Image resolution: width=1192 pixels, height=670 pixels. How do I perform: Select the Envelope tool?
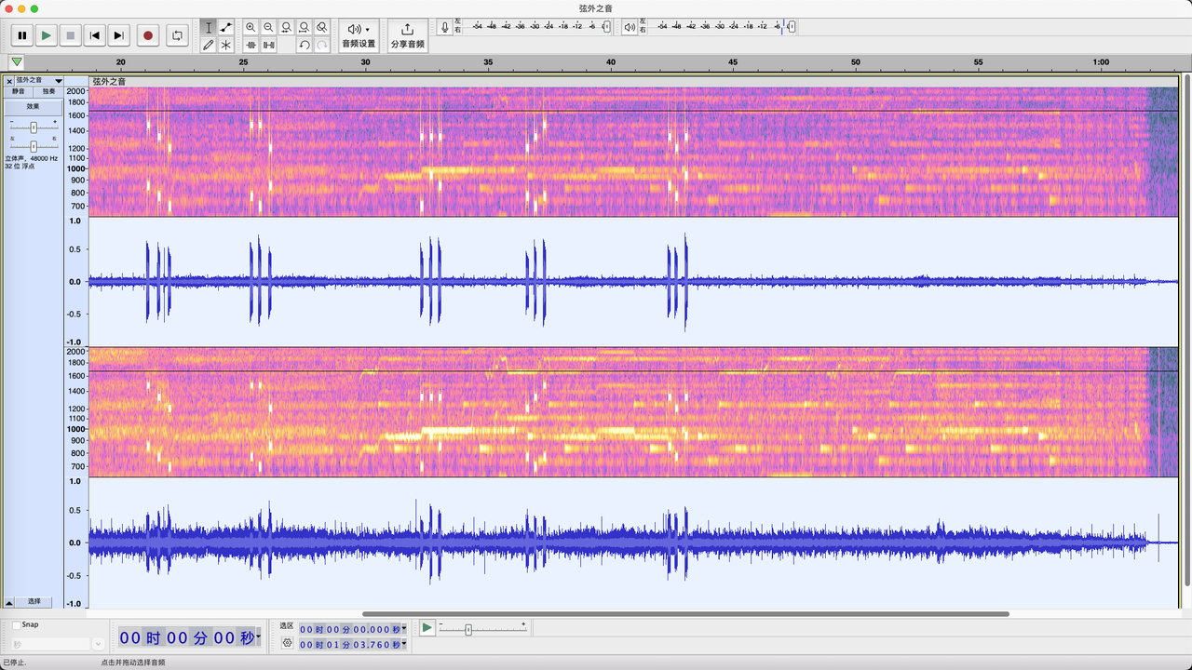tap(225, 27)
